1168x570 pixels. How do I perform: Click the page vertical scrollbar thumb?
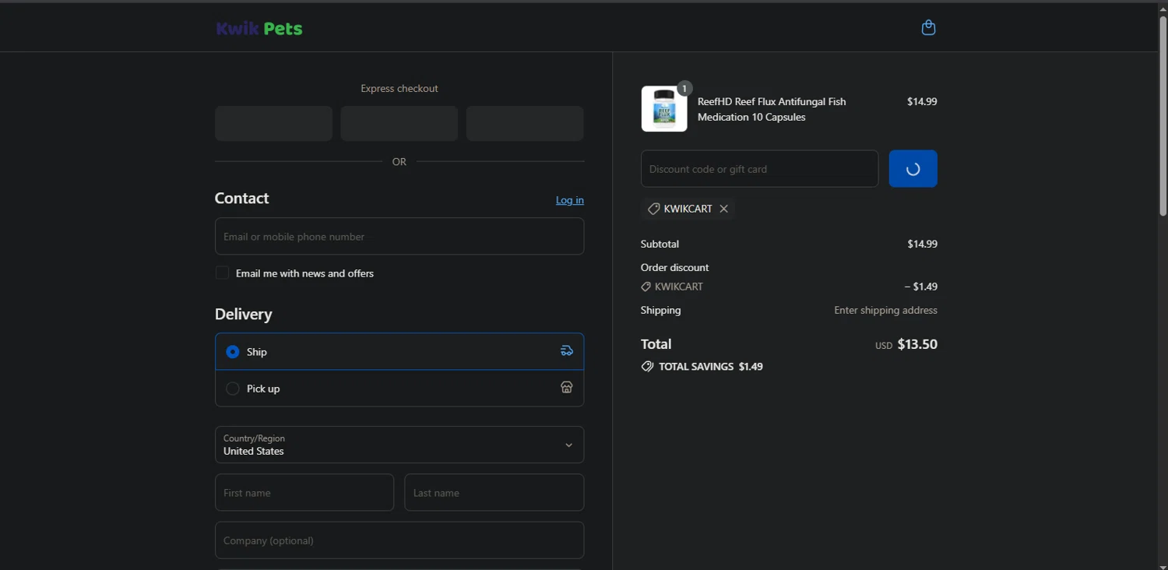coord(1163,115)
